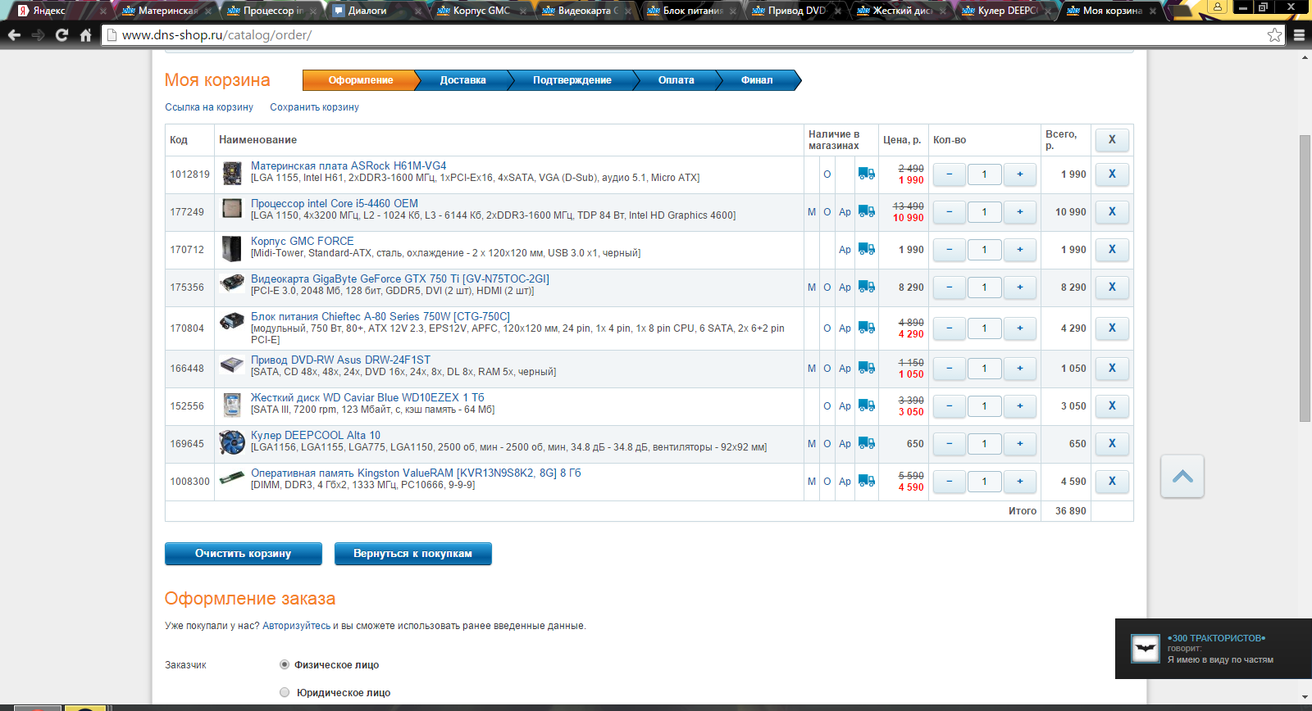Increase quantity of Core i5-4460 processor
The width and height of the screenshot is (1312, 711).
point(1020,211)
